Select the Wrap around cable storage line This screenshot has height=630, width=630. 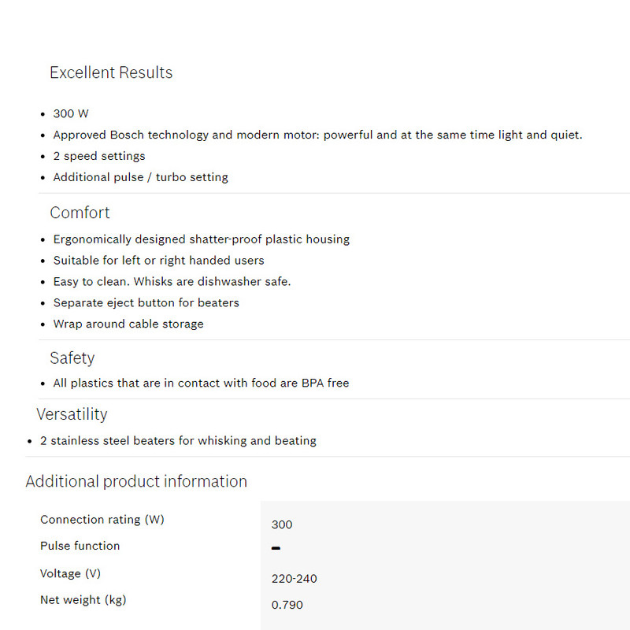click(x=128, y=324)
